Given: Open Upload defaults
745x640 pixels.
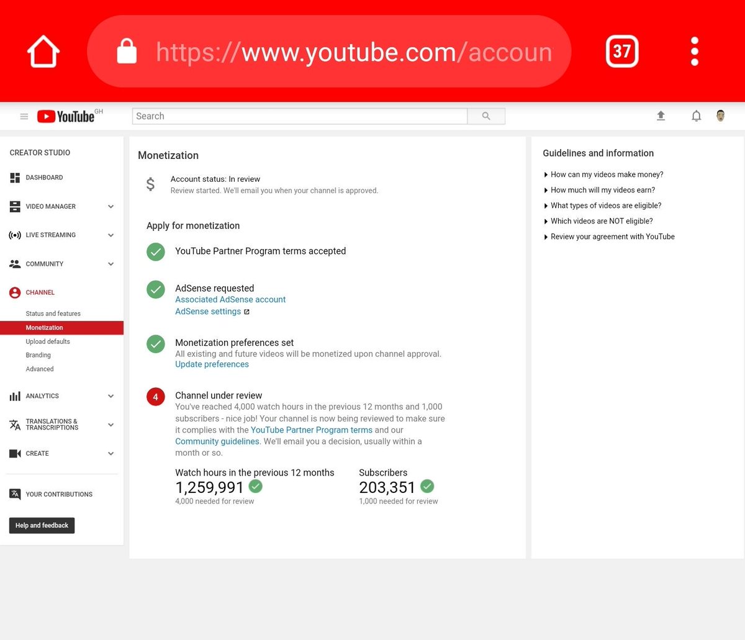Looking at the screenshot, I should (48, 341).
